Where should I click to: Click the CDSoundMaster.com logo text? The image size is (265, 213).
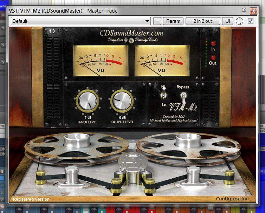click(131, 33)
